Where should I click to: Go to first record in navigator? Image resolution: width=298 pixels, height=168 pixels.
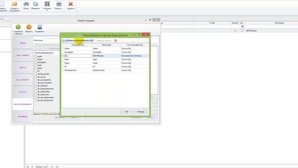(27, 167)
